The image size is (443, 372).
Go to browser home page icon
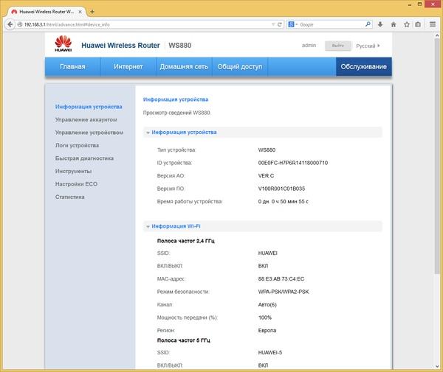(x=394, y=24)
